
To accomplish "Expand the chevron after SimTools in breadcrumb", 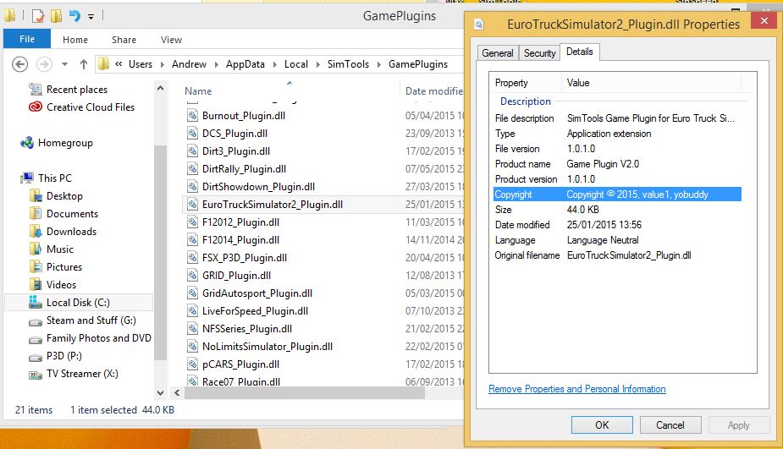I will pos(378,64).
